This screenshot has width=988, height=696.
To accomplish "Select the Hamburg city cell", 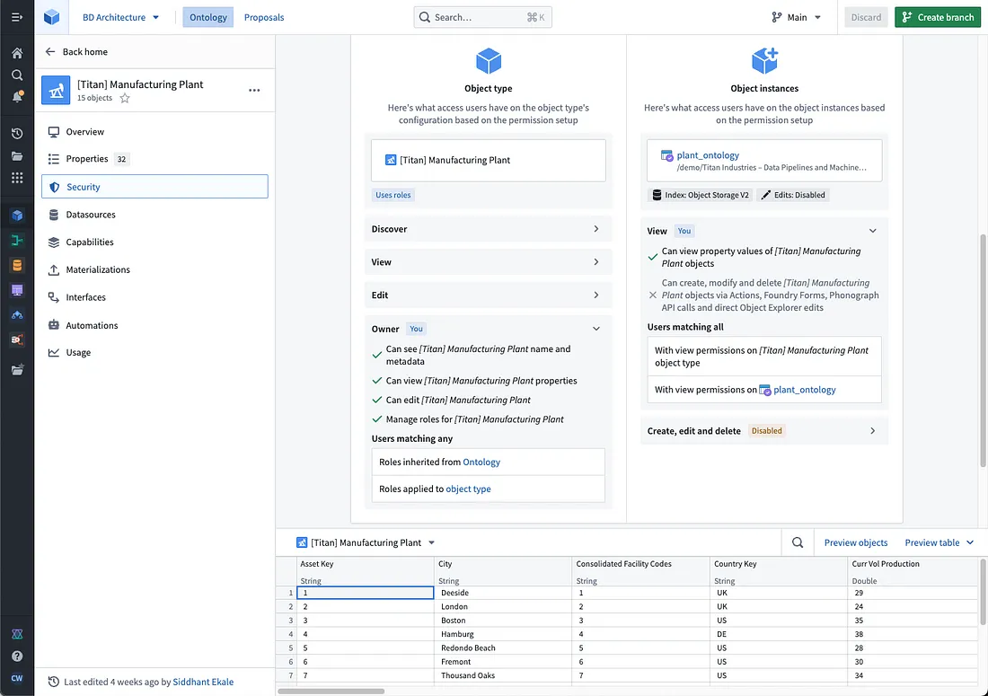I will coord(504,634).
